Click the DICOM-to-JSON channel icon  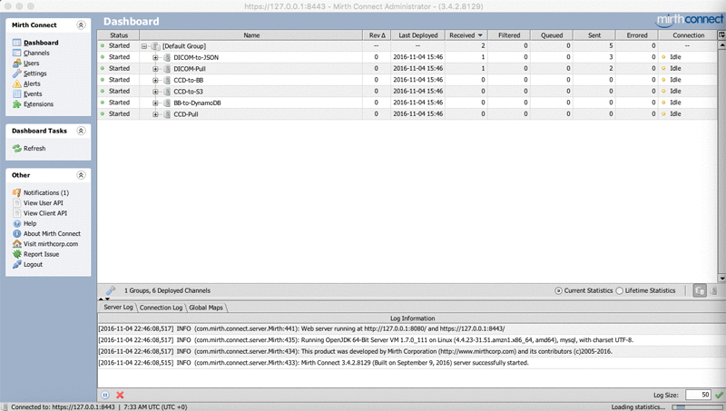pos(167,57)
